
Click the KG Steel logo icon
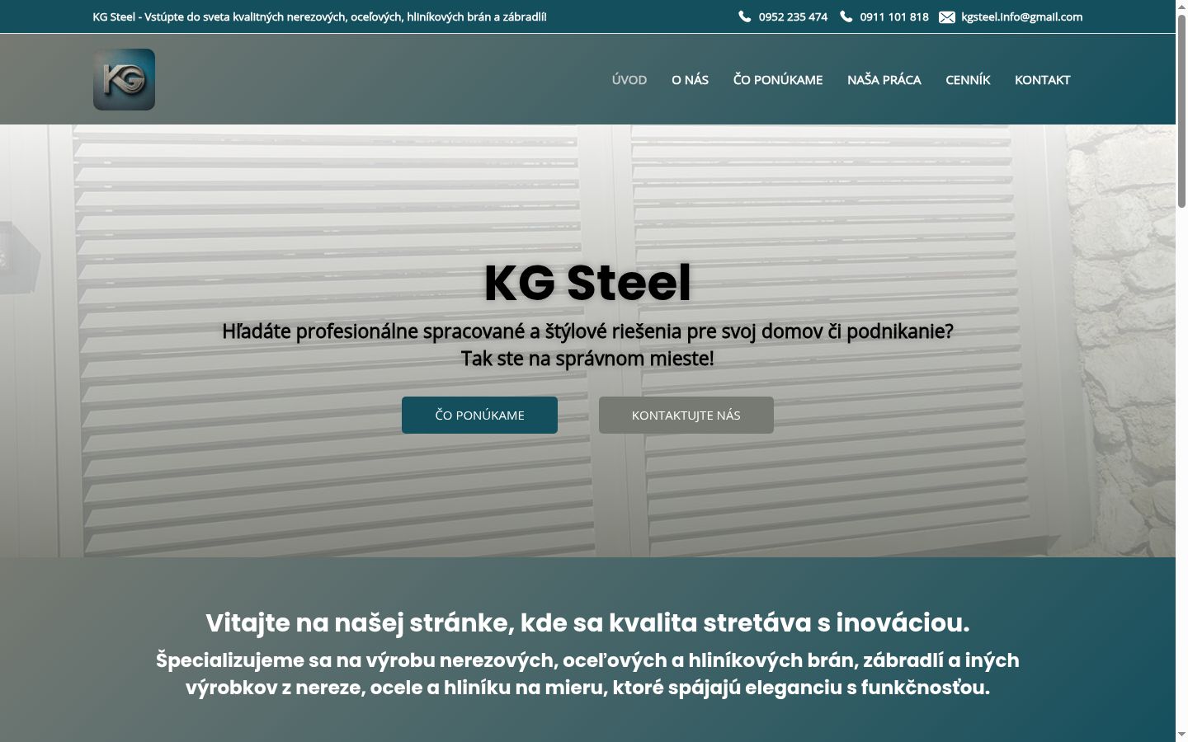(x=124, y=79)
